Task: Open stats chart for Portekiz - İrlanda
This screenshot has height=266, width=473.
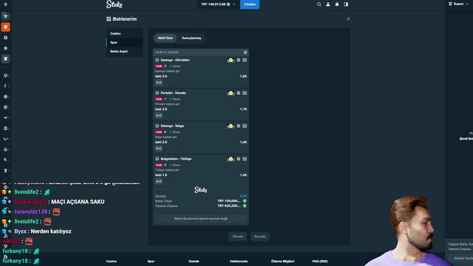Action: (x=238, y=93)
